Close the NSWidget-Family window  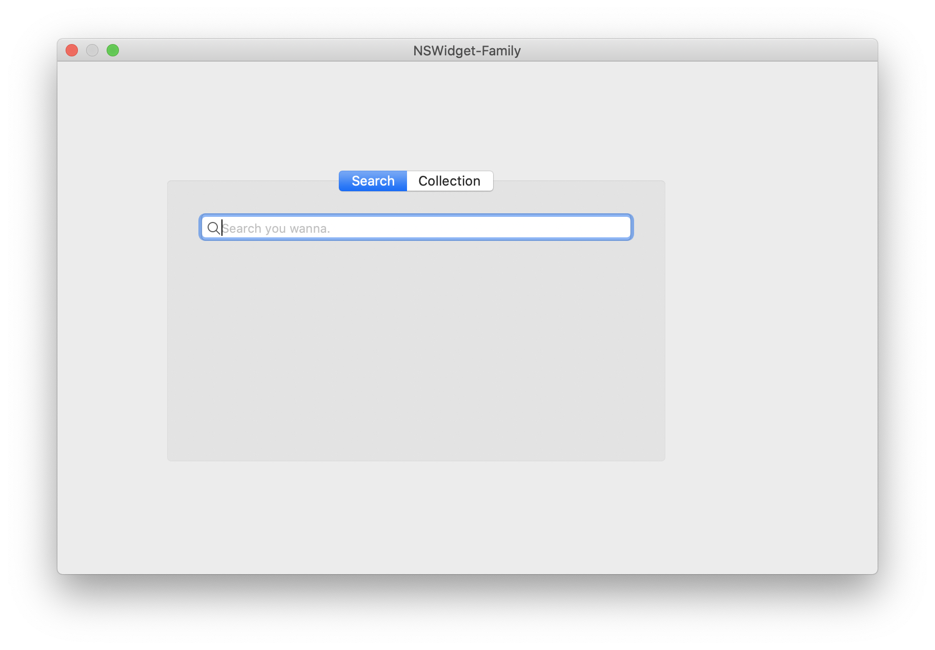tap(72, 50)
